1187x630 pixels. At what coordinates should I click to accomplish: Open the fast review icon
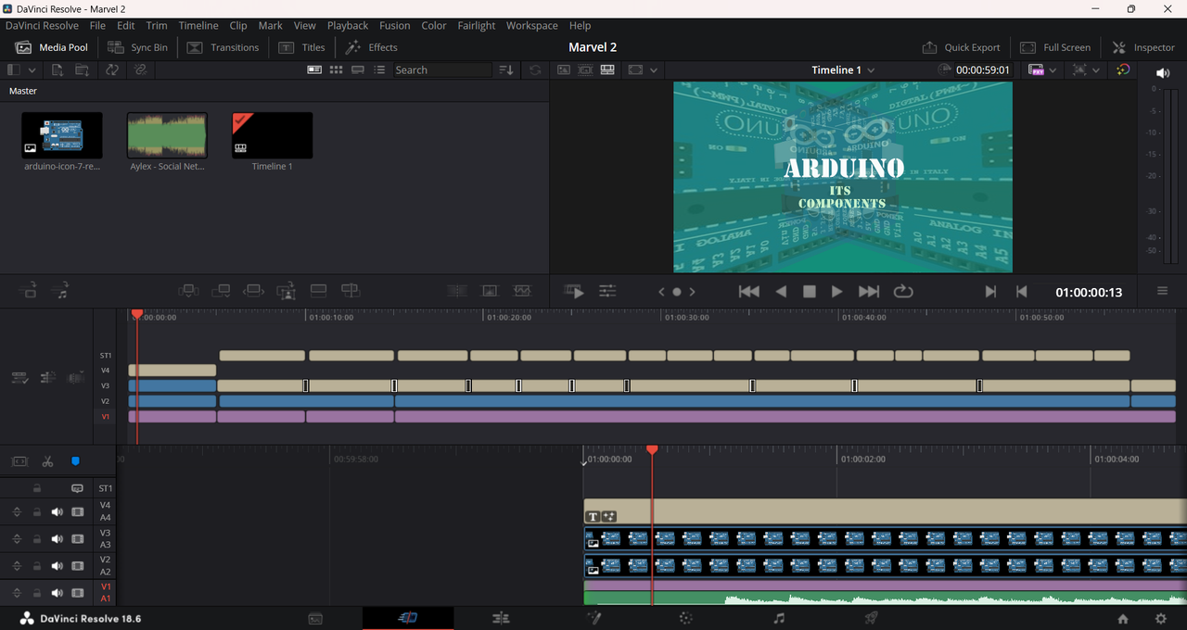point(574,291)
